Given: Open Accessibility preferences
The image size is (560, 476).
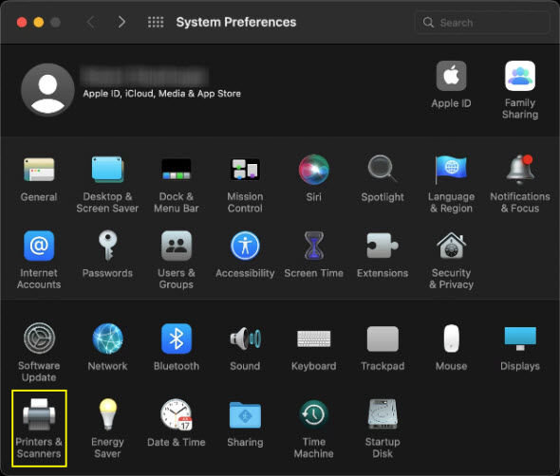Looking at the screenshot, I should tap(245, 254).
